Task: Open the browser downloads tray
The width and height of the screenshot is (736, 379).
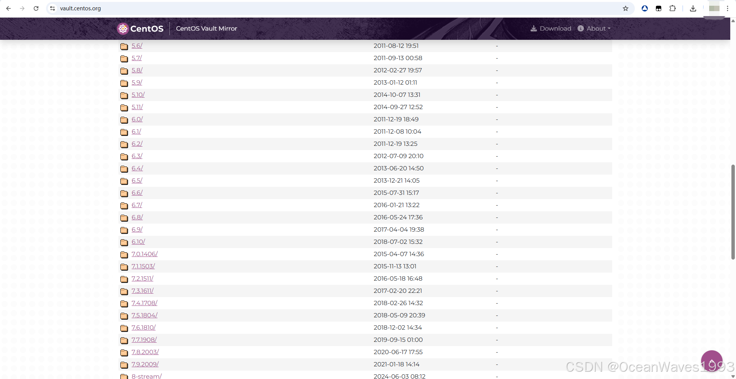Action: tap(693, 8)
